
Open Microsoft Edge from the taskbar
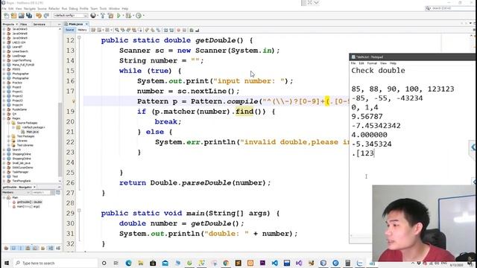pos(128,263)
